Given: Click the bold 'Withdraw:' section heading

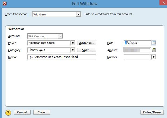Looking at the screenshot, I should pyautogui.click(x=16, y=29).
